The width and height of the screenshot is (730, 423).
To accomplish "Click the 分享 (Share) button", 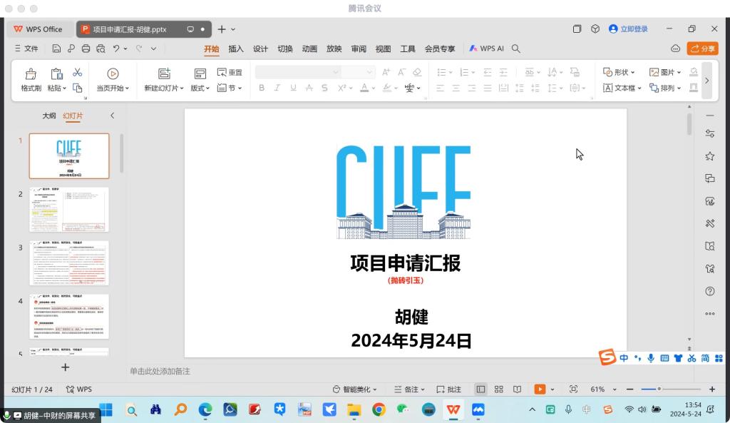I will point(702,49).
